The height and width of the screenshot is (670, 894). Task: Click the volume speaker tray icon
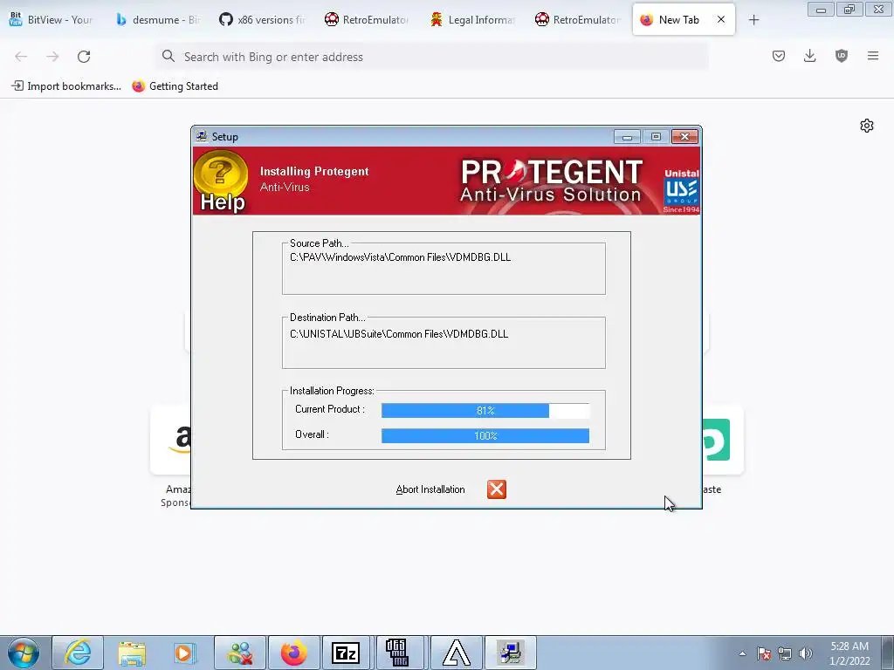[x=806, y=654]
